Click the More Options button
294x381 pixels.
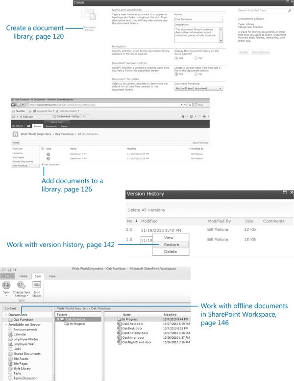point(260,52)
